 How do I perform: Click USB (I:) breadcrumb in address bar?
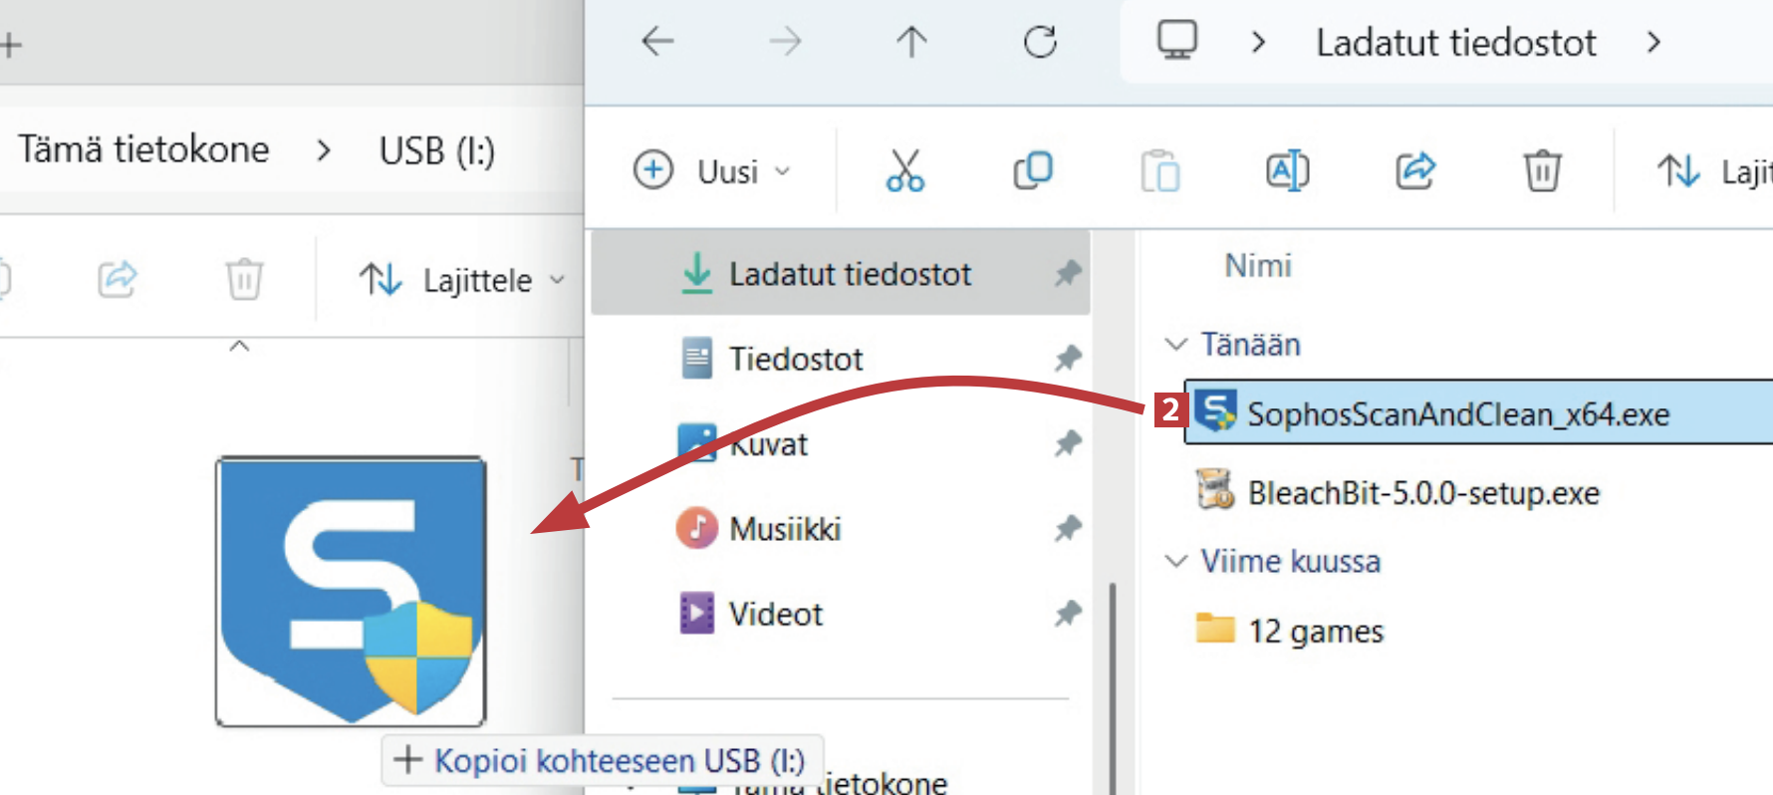(x=437, y=151)
